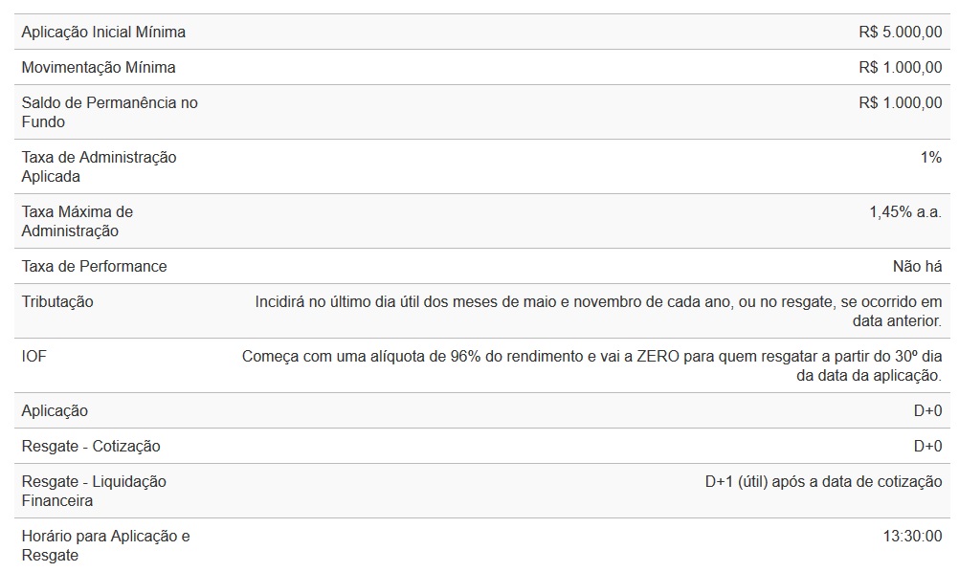959x572 pixels.
Task: Click 'Resgate - Liquidação Financeira' label
Action: click(x=94, y=491)
